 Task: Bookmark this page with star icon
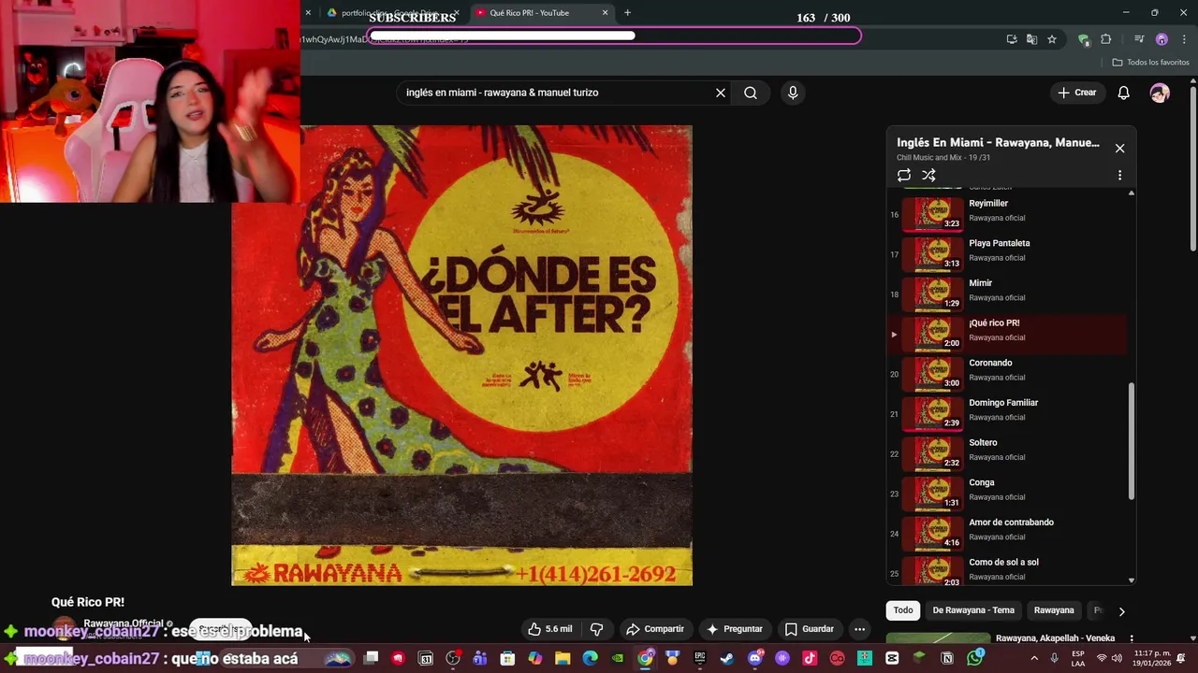[x=1052, y=39]
